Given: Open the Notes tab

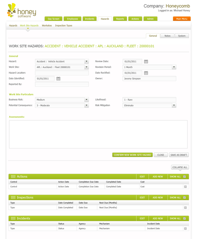Looking at the screenshot, I should [167, 36].
